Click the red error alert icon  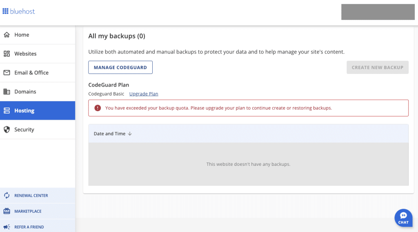(98, 108)
